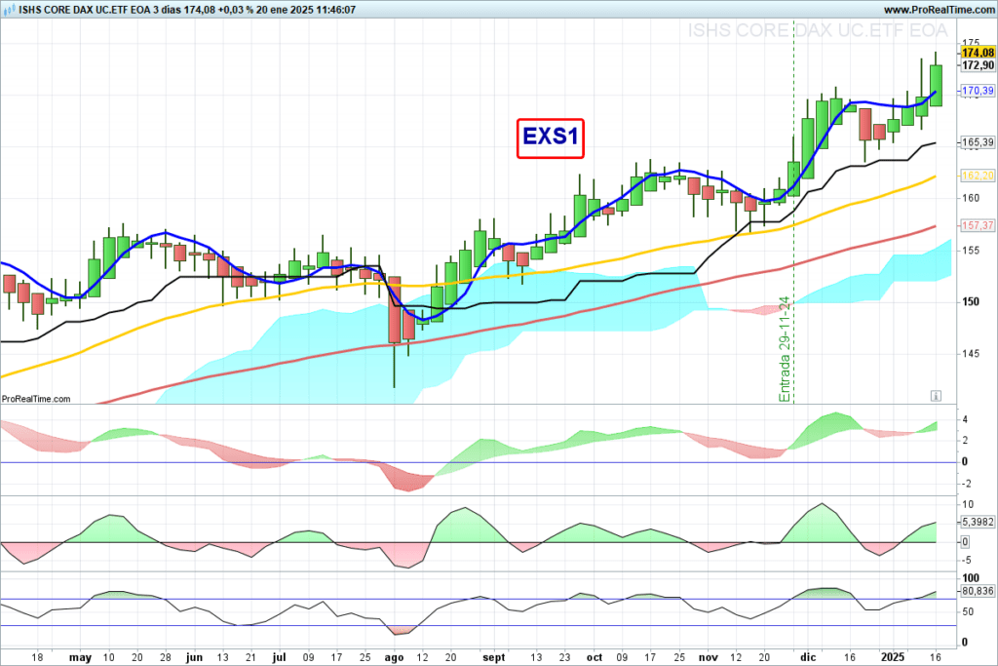Click the stochastic value 80,836
Image resolution: width=998 pixels, height=666 pixels.
pyautogui.click(x=978, y=591)
